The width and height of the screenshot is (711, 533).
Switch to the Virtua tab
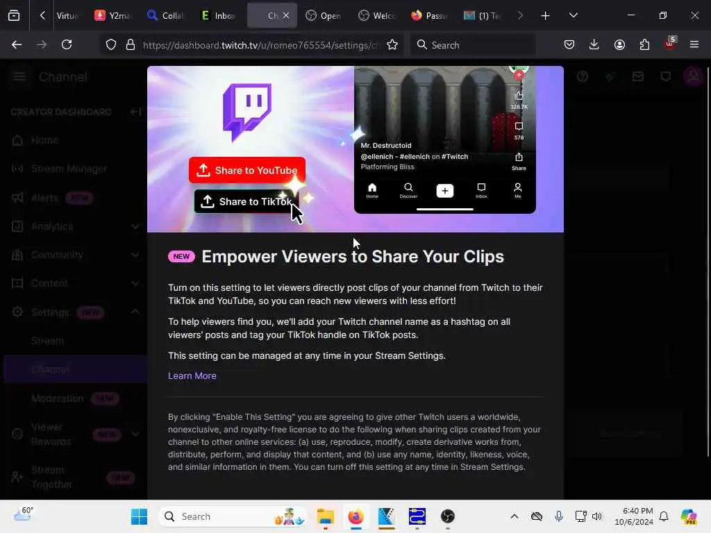pyautogui.click(x=67, y=15)
